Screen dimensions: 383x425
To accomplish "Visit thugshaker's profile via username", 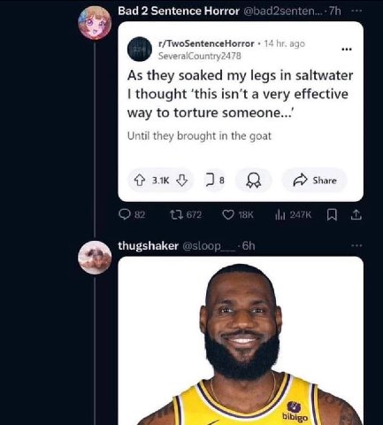I will point(148,245).
